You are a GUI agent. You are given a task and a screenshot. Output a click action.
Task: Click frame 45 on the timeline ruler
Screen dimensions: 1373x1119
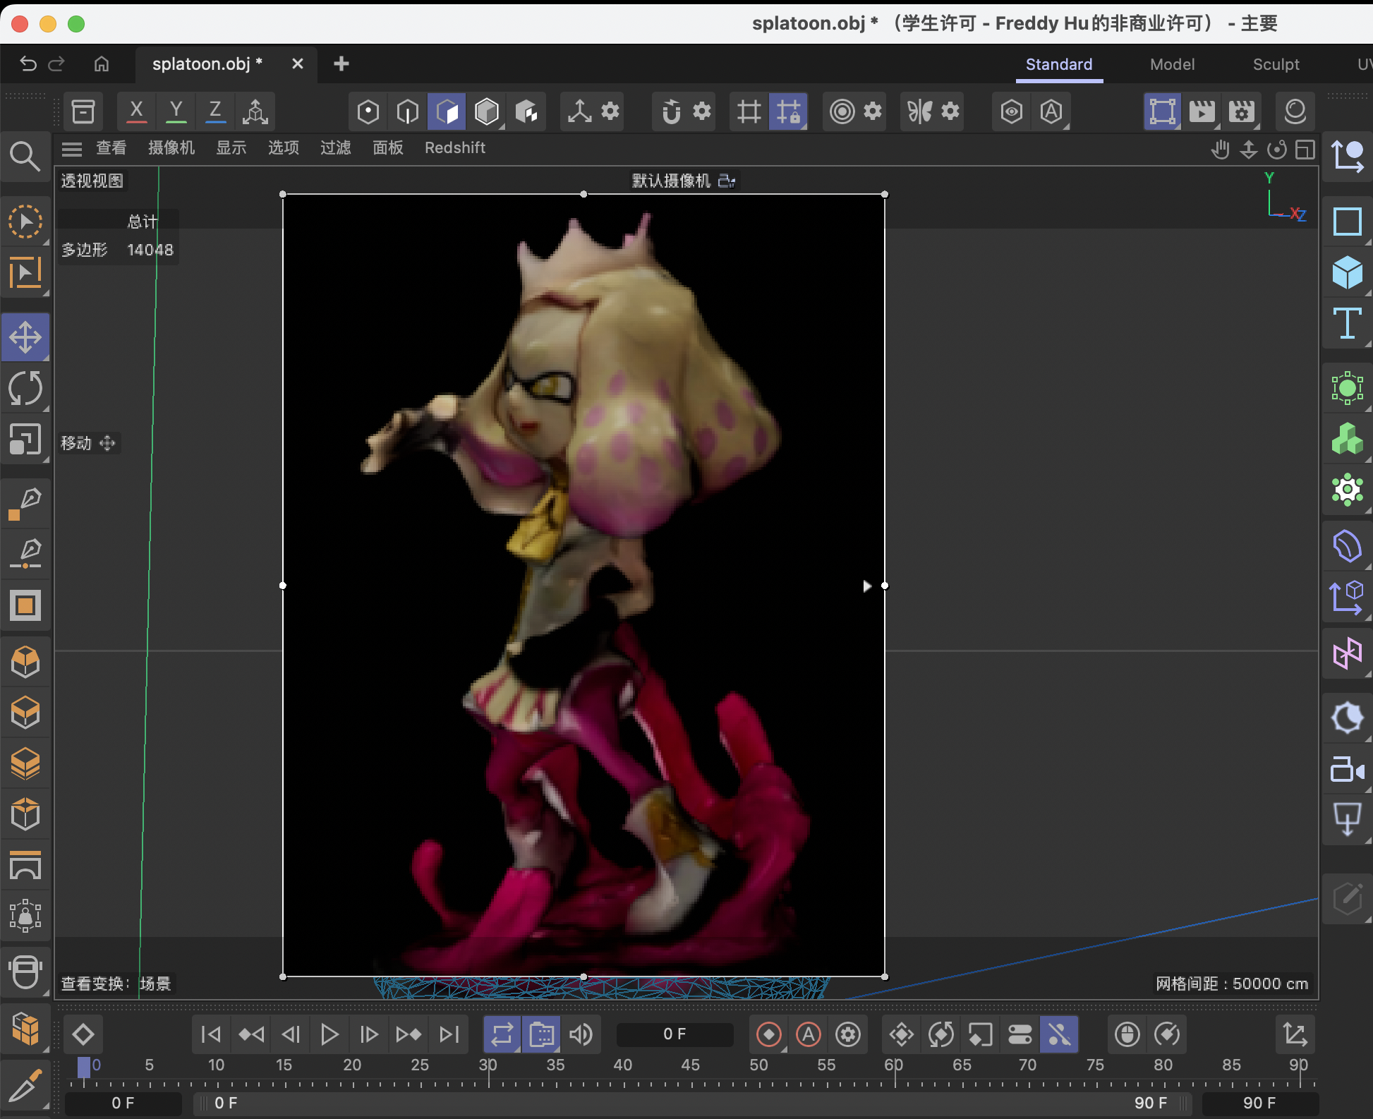tap(690, 1065)
